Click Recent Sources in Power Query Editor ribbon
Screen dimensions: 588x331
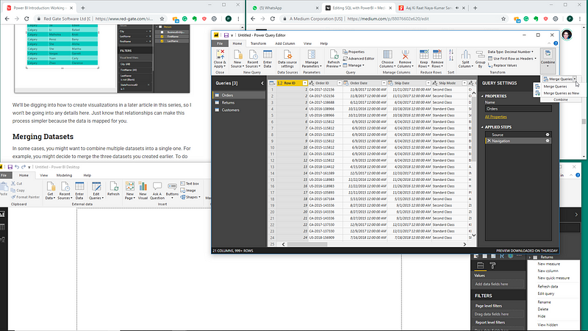tap(252, 59)
